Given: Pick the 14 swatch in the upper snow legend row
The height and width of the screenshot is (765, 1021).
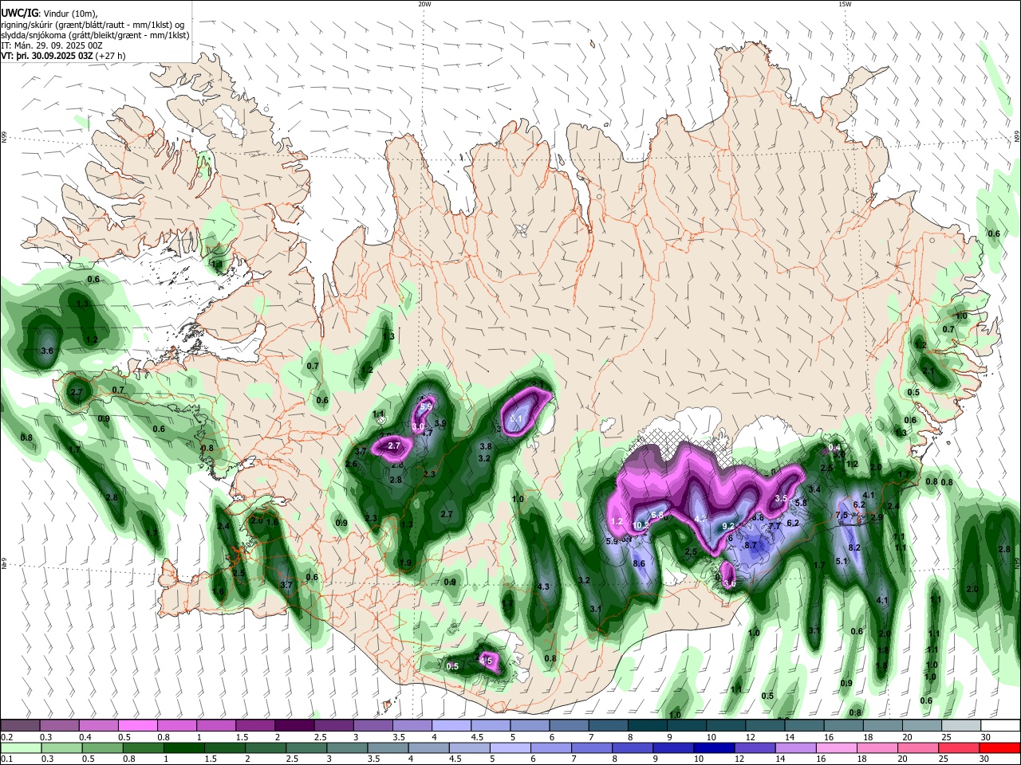Looking at the screenshot, I should (803, 725).
